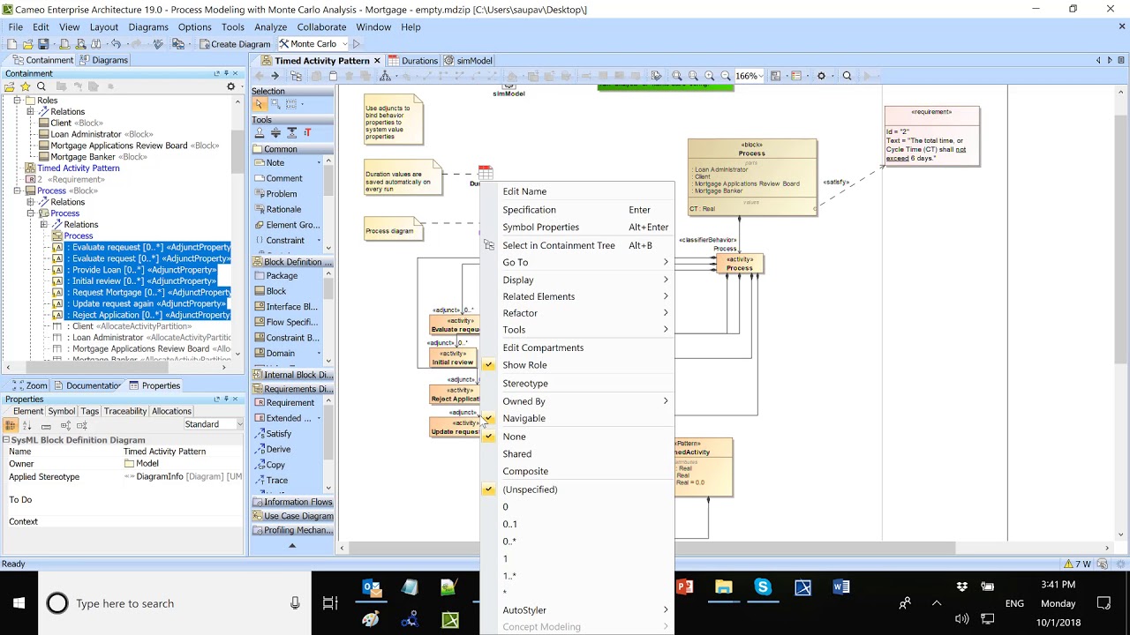
Task: Click the diagram toolbar forward arrow
Action: [x=275, y=76]
